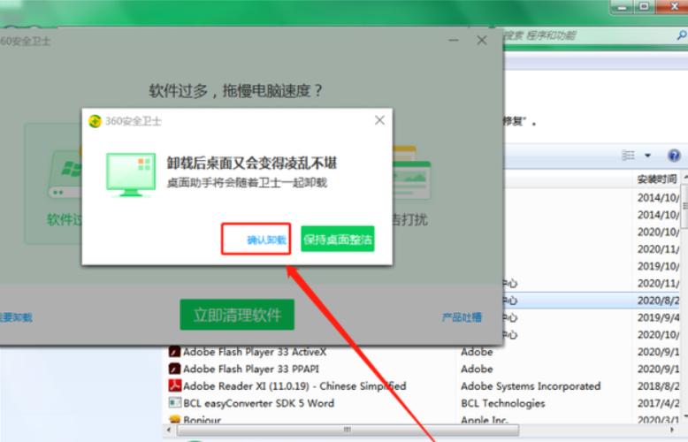Click the Adobe Reader XI PDF icon
This screenshot has width=688, height=442.
[x=174, y=386]
